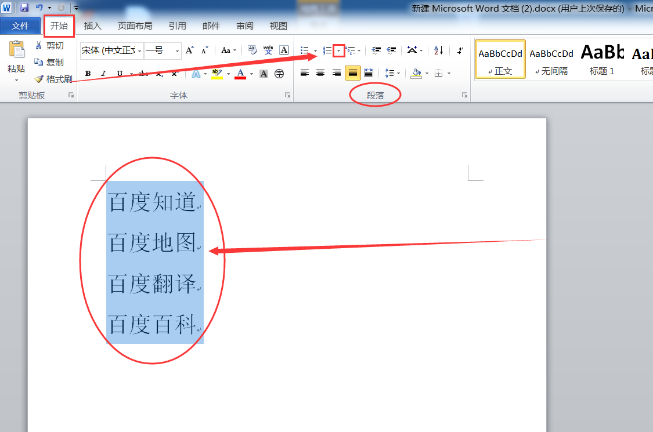The height and width of the screenshot is (432, 653).
Task: Click the Multilevel List icon
Action: coord(350,50)
